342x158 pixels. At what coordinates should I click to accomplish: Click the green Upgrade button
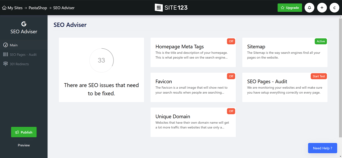[x=290, y=8]
